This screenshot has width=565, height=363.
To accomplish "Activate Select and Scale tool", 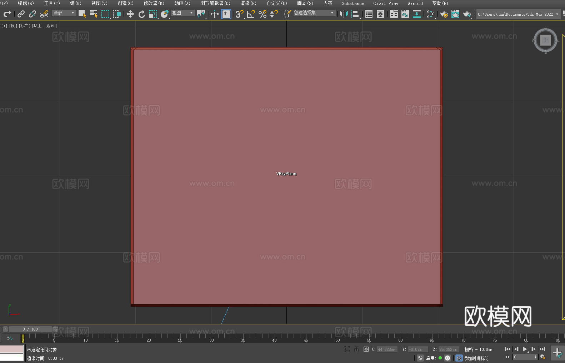I will coord(153,14).
